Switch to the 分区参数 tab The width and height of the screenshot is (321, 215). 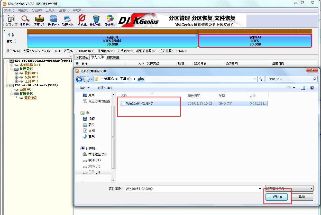point(82,58)
